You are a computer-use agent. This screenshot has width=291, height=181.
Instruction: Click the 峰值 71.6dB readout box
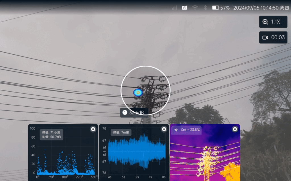(x=51, y=134)
